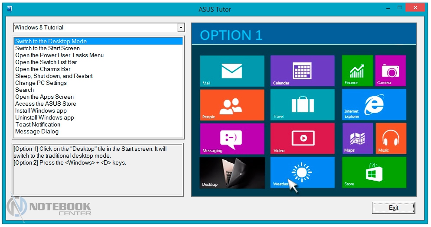Select Open the Charms Bar item

click(43, 69)
